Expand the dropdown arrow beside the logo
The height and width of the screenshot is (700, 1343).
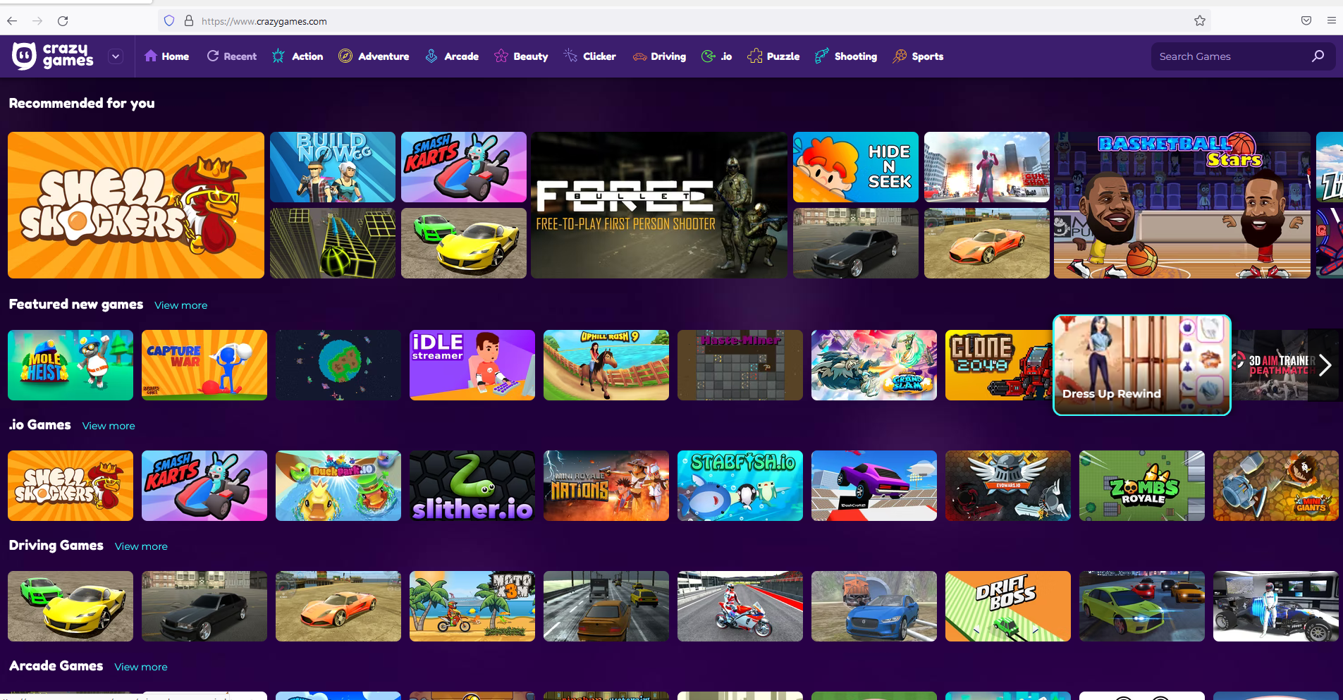pyautogui.click(x=116, y=56)
